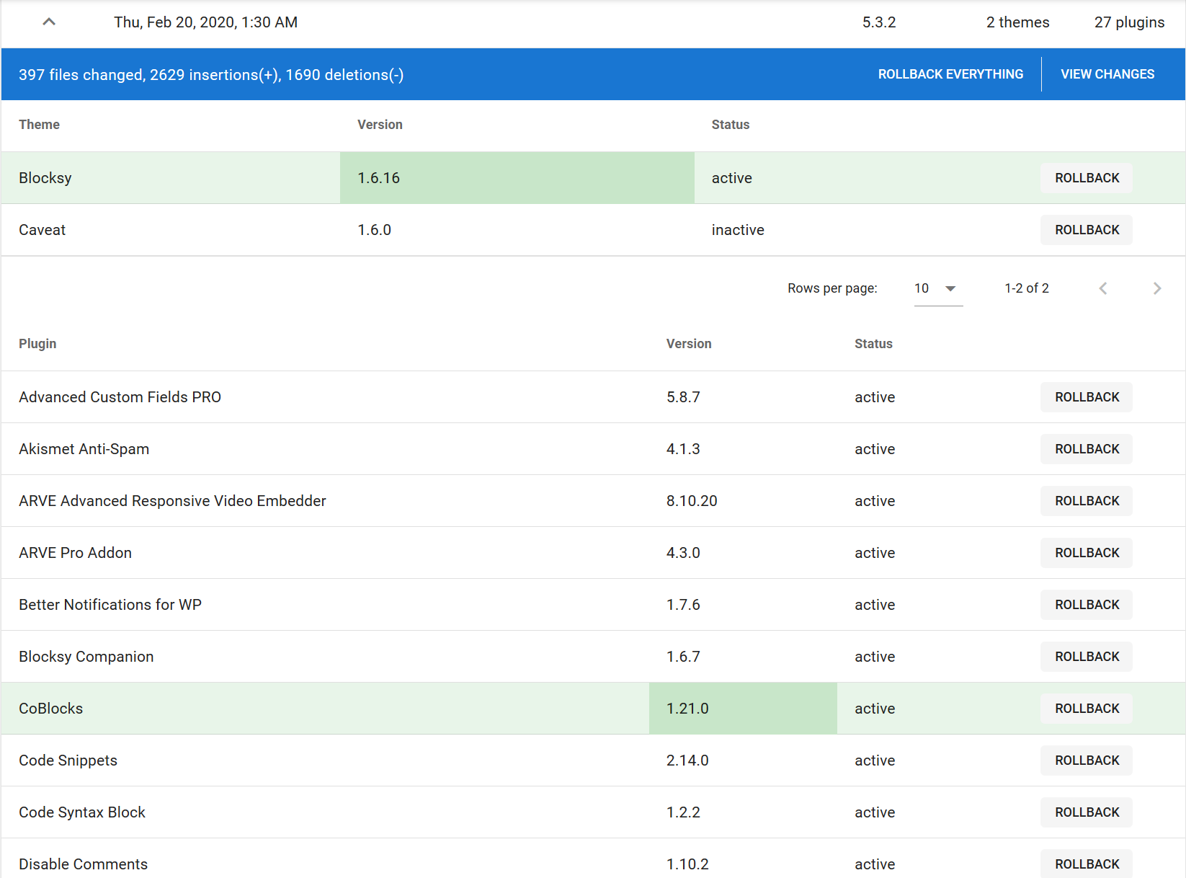Rollback ARVE Advanced Responsive Video Embedder
Image resolution: width=1186 pixels, height=878 pixels.
(x=1087, y=501)
